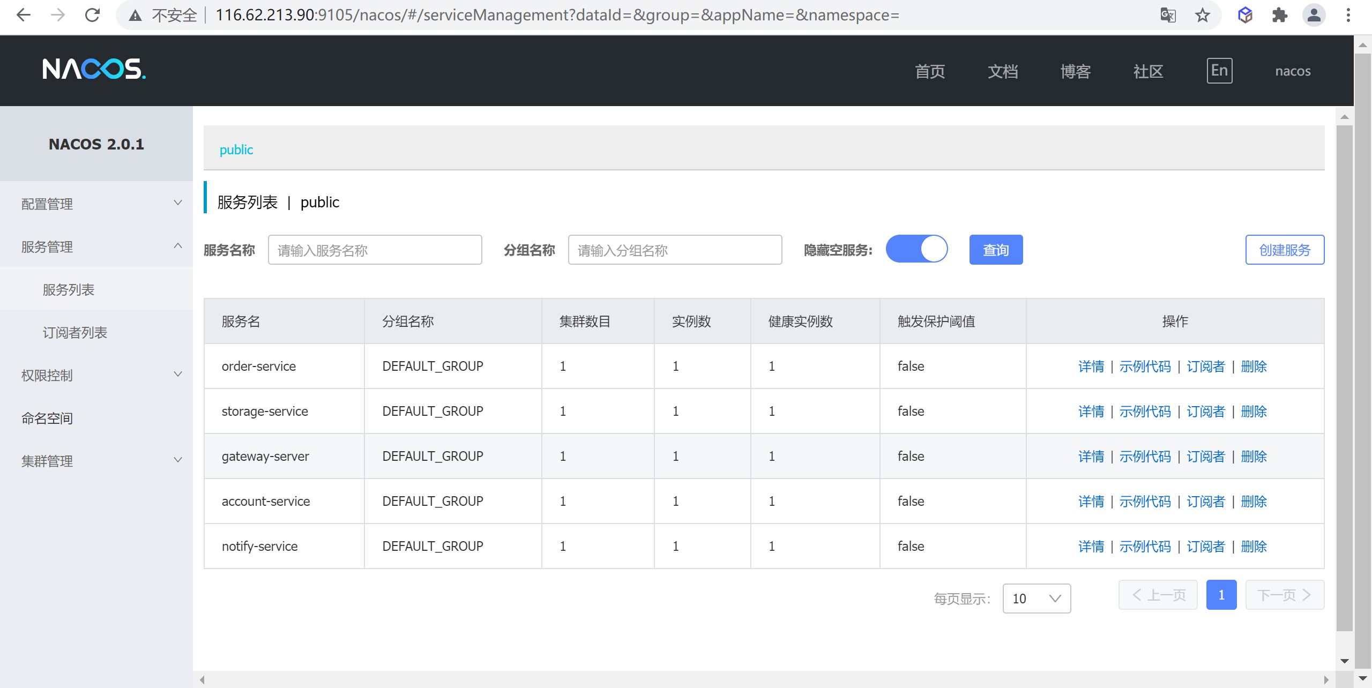Open 详情 for account-service

coord(1091,502)
